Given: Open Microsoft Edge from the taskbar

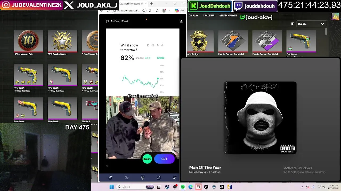Looking at the screenshot, I should (x=190, y=187).
